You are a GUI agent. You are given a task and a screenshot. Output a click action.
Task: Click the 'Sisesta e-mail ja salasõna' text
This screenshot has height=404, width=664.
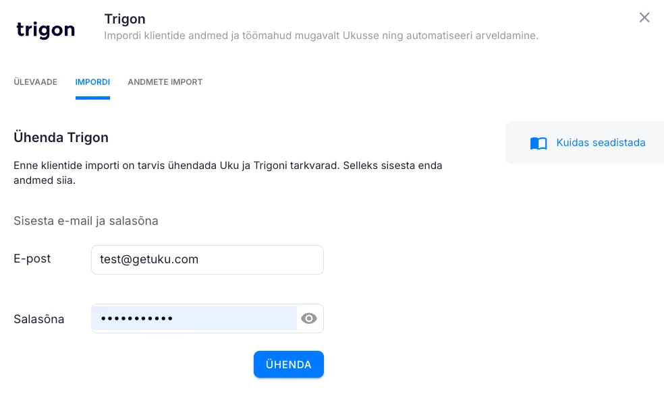tap(86, 221)
